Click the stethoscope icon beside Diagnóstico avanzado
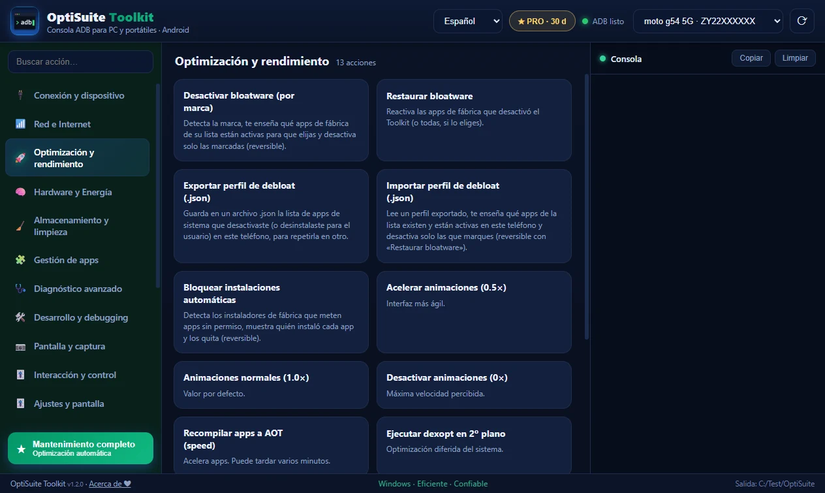 coord(20,289)
